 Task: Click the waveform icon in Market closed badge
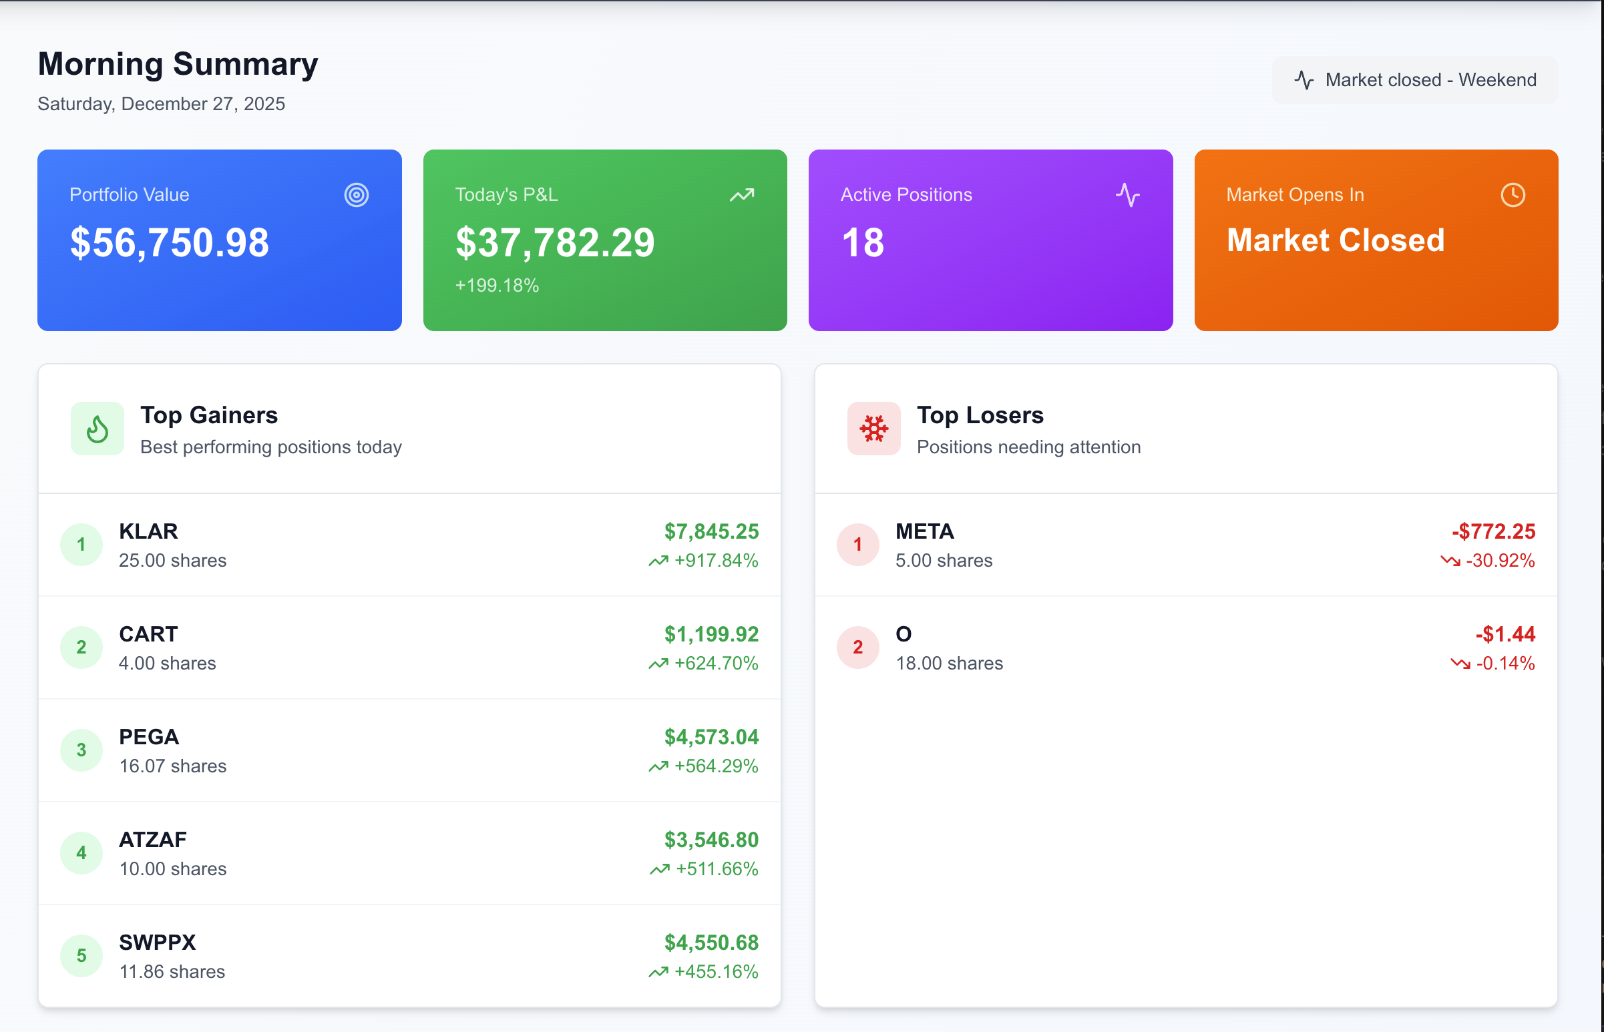point(1304,79)
